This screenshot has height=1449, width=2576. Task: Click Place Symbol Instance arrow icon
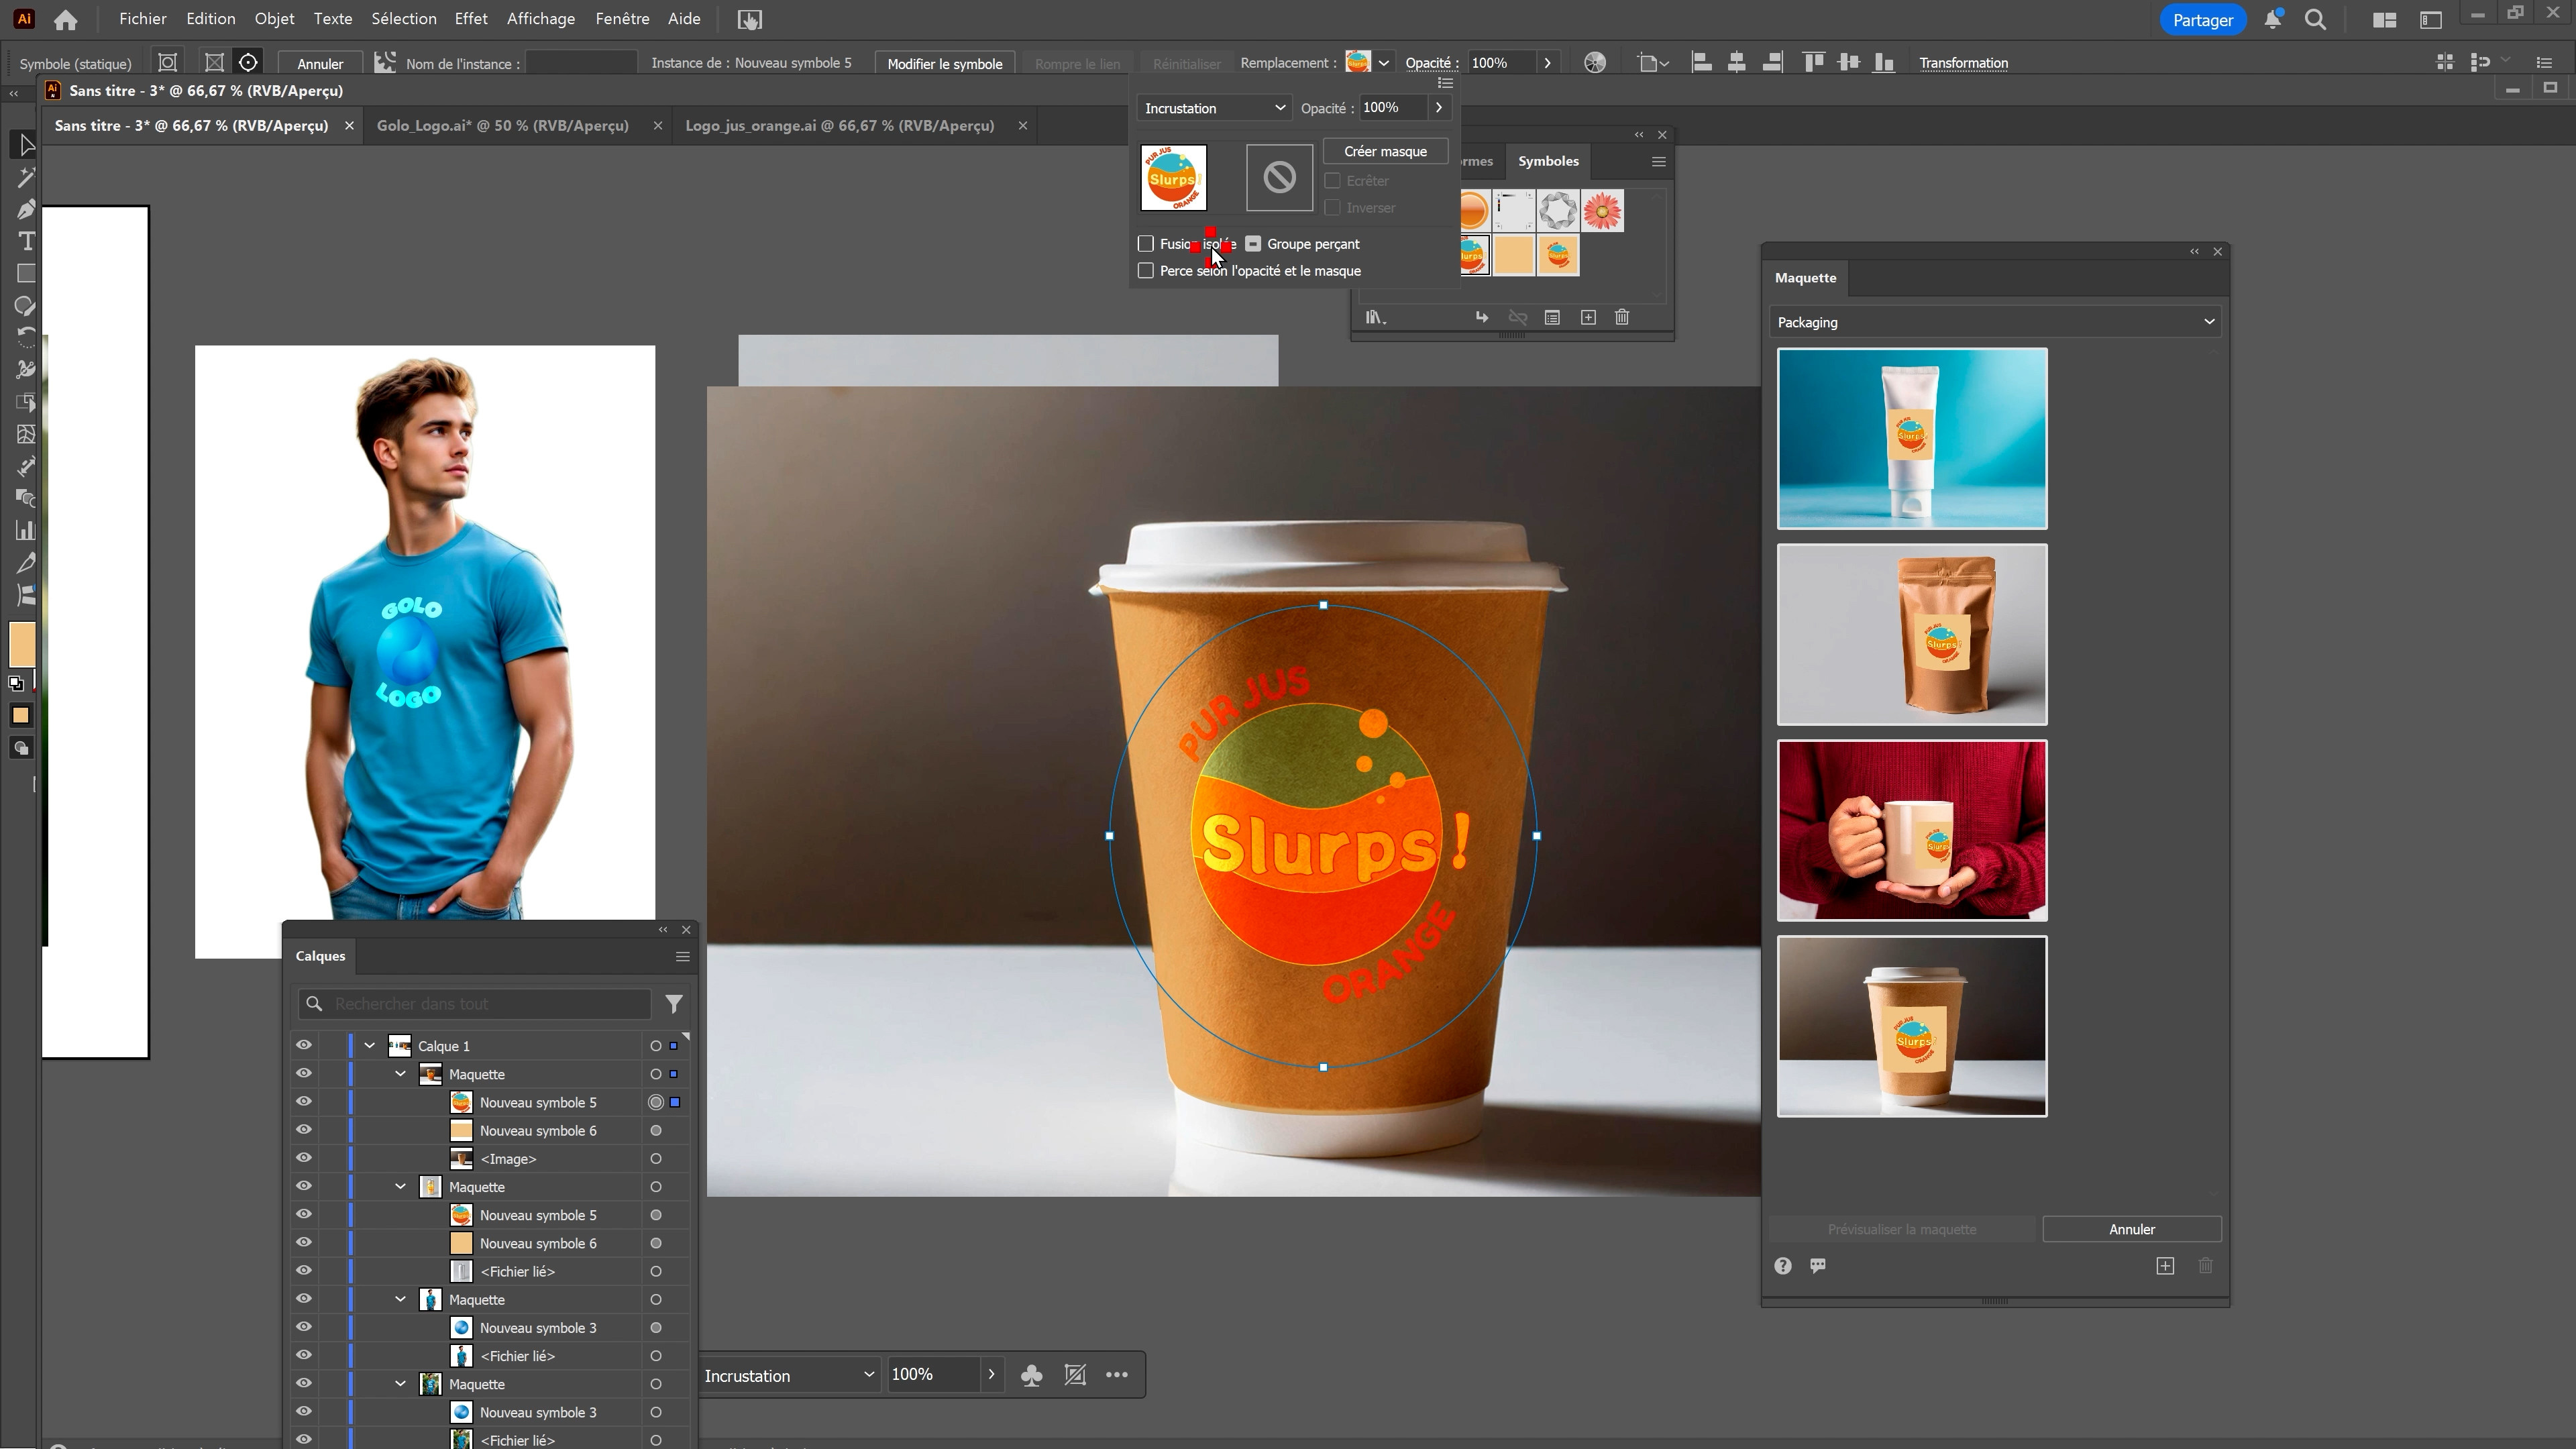(x=1482, y=317)
